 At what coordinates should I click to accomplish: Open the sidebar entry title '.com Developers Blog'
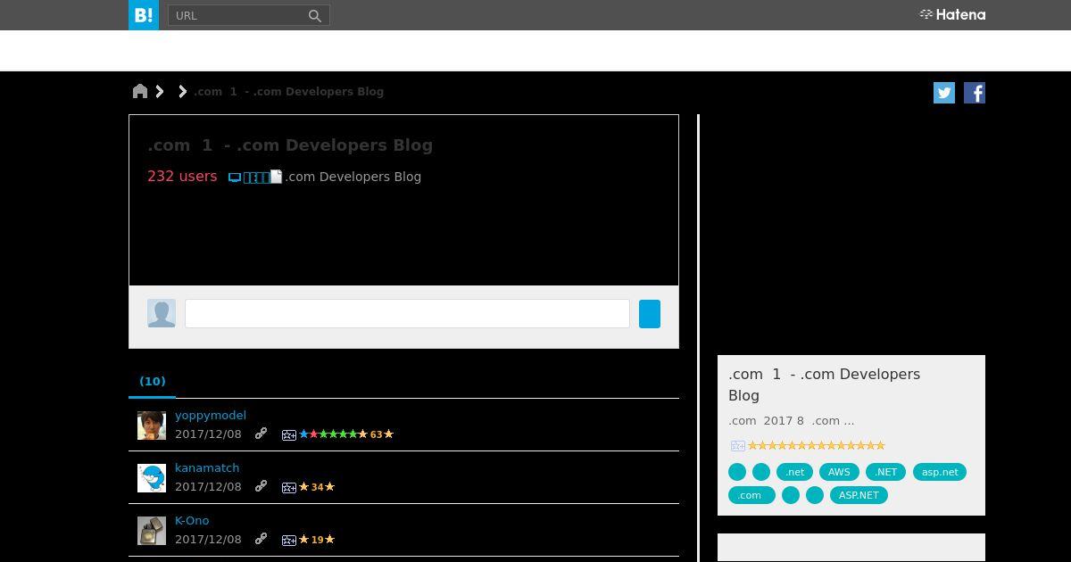pos(824,384)
